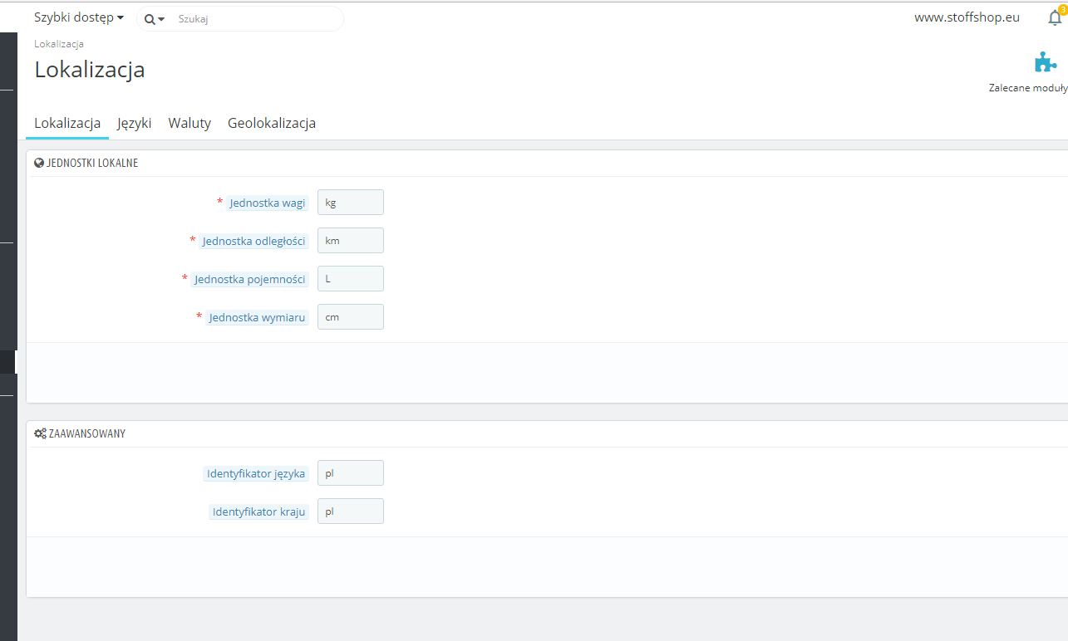Viewport: 1068px width, 641px height.
Task: Click the Jednostka pojemności label
Action: pos(250,279)
